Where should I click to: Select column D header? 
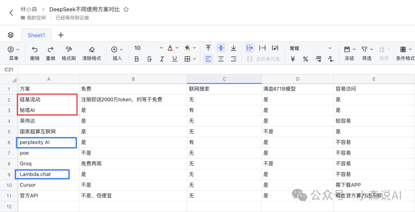[297, 79]
